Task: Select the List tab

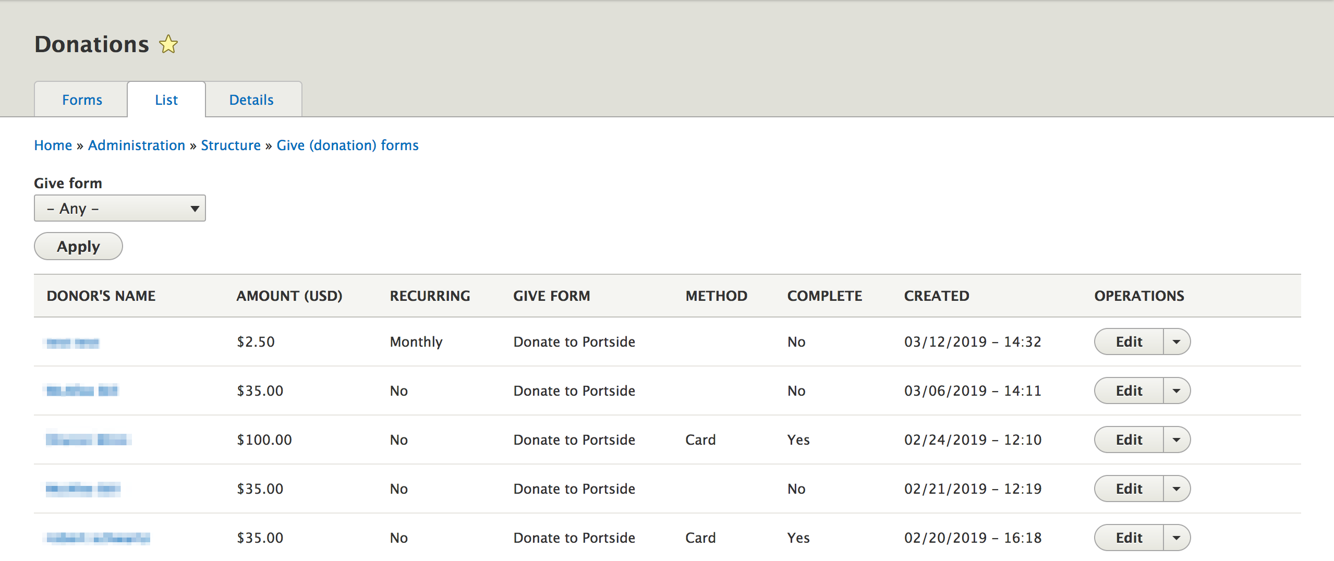Action: click(x=166, y=100)
